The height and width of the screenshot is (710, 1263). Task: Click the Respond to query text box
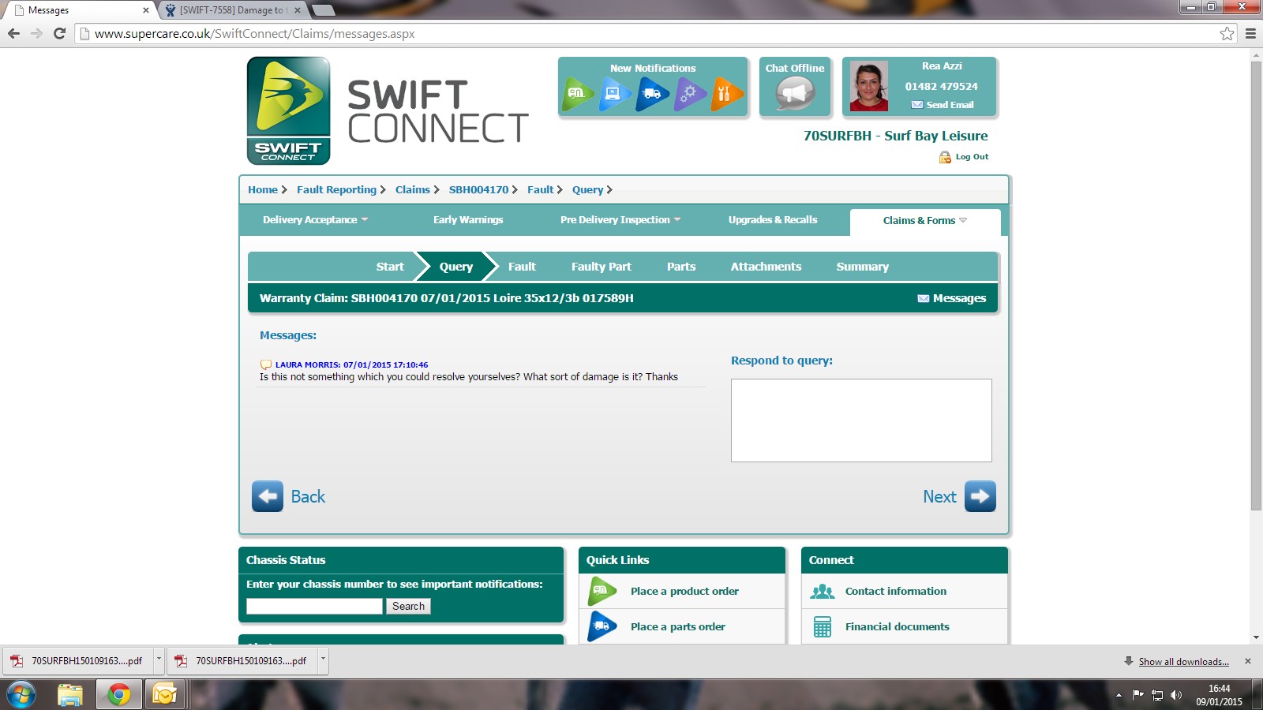click(x=861, y=420)
